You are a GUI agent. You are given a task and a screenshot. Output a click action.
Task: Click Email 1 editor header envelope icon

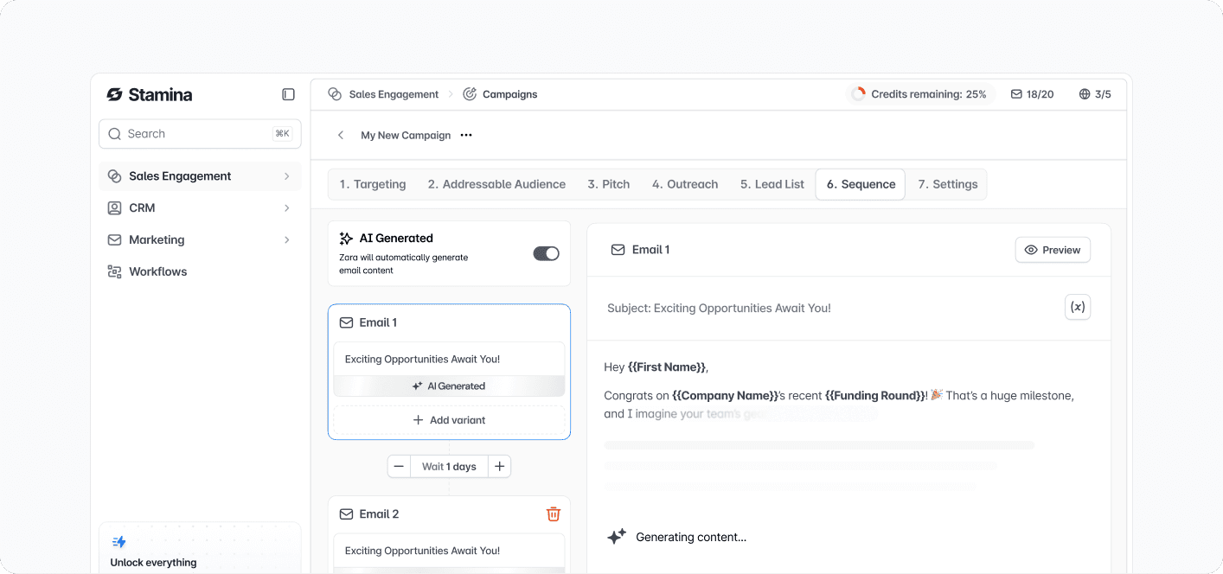pos(618,250)
